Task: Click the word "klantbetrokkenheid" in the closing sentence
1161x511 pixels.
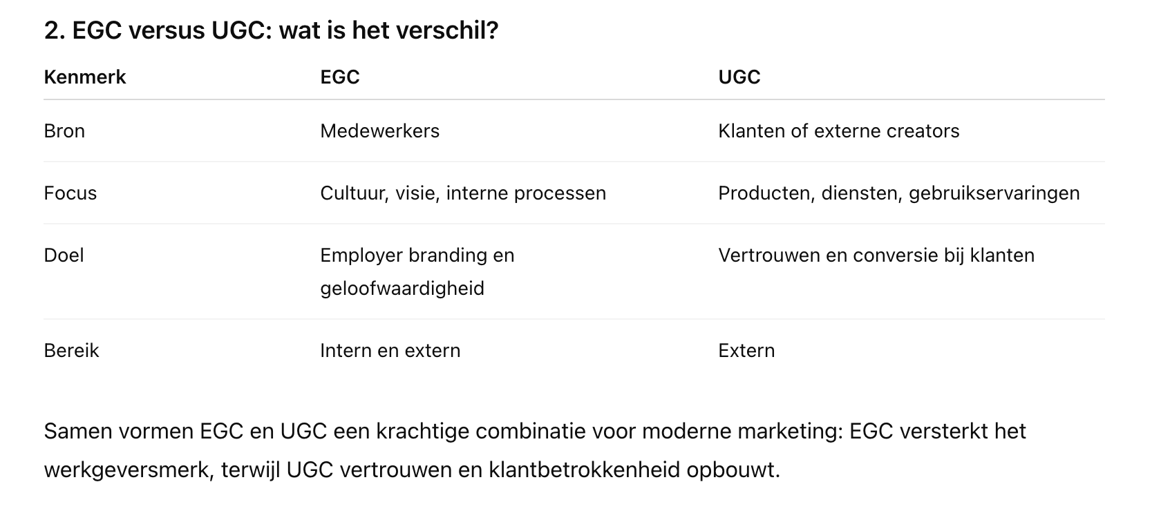Action: click(584, 470)
